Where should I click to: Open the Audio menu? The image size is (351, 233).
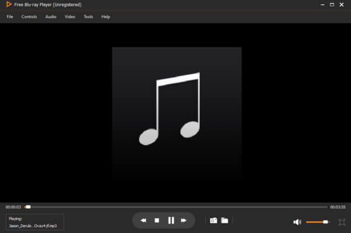(51, 16)
